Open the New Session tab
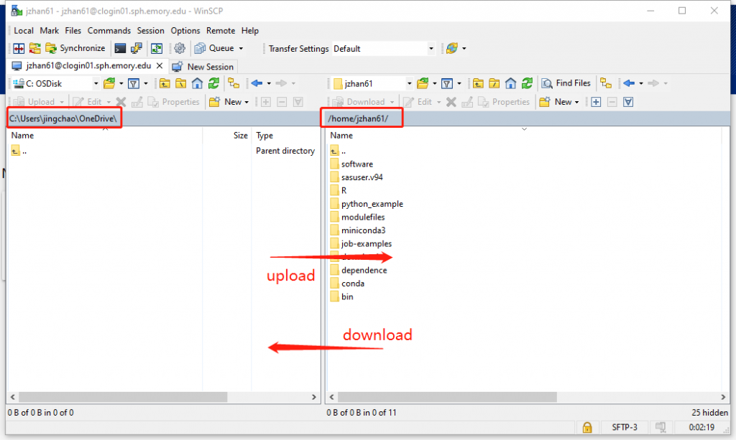 pos(203,67)
